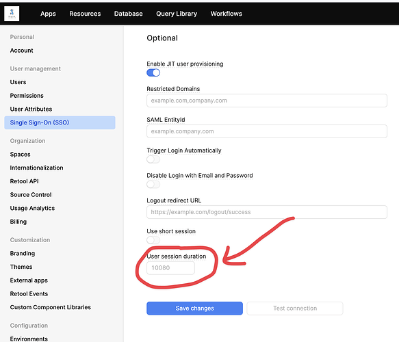Click Save changes button
Viewport: 399px width, 342px height.
click(x=194, y=308)
